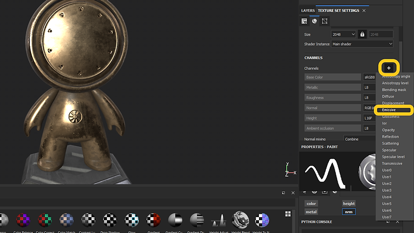Open the Metallic L8 format dropdown
Screen dimensions: 414x233
369,87
